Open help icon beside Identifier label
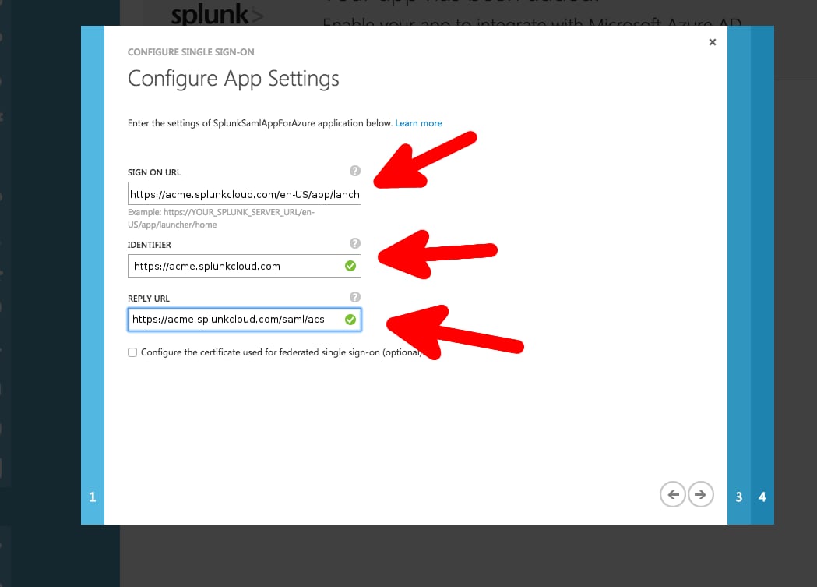The width and height of the screenshot is (817, 587). coord(355,243)
